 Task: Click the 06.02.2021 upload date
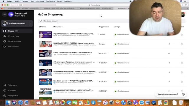103,53
